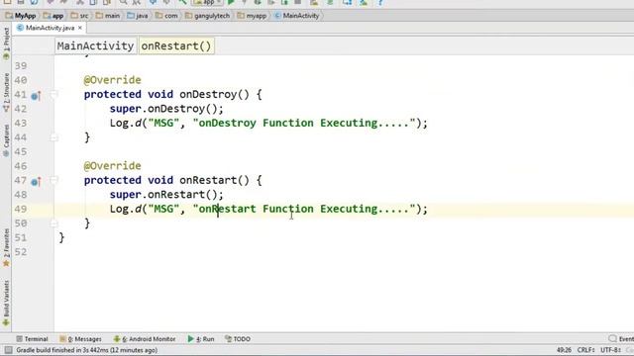Click the "onDestroy Function Executing....." string

[304, 123]
